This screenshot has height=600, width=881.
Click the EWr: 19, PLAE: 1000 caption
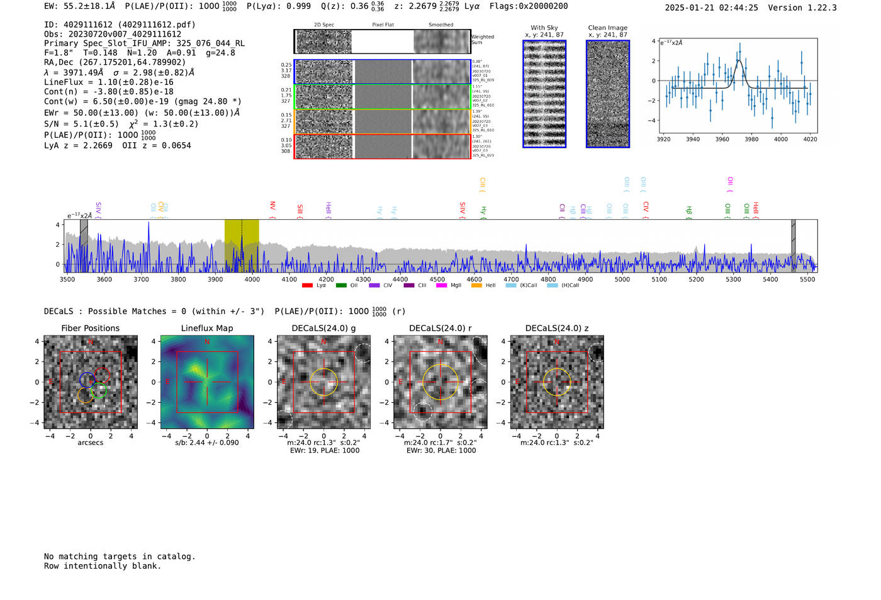coord(324,450)
